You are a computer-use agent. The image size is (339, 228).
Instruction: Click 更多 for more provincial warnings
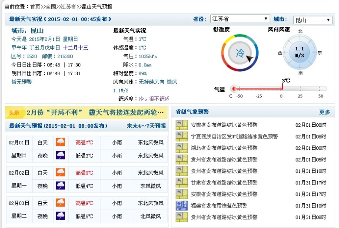pyautogui.click(x=324, y=112)
